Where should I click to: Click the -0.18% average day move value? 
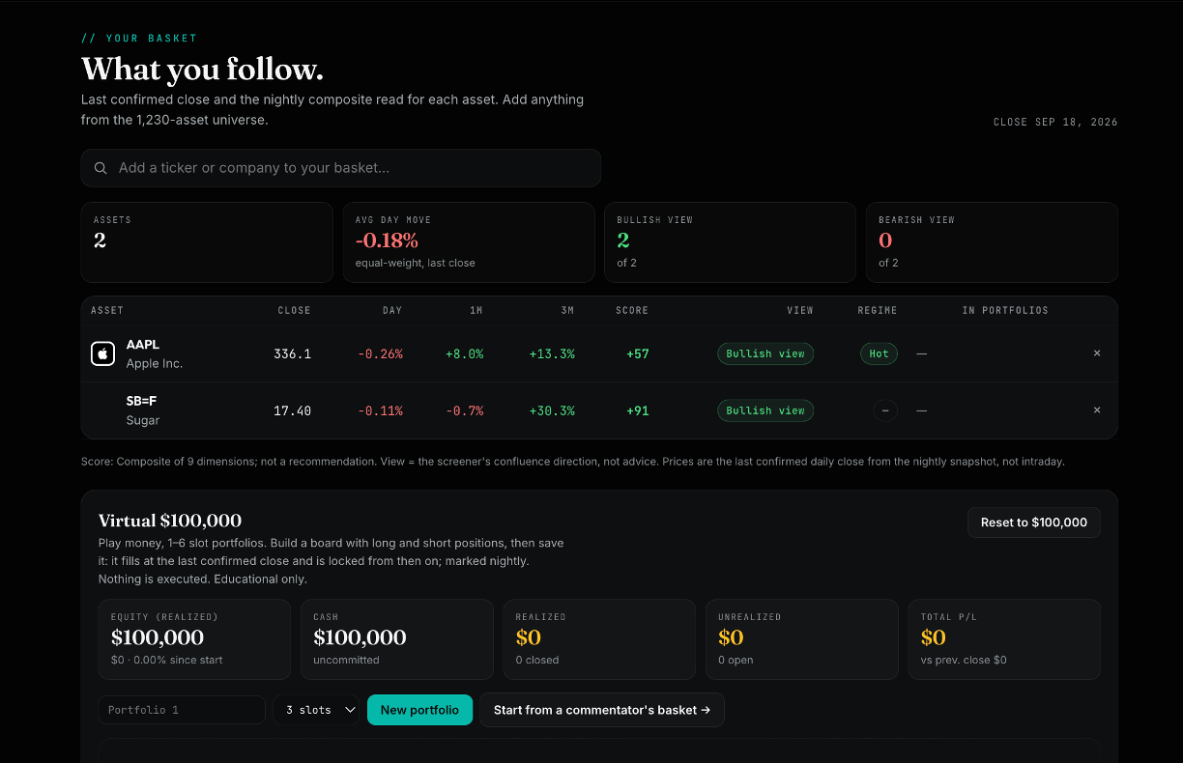(x=387, y=240)
